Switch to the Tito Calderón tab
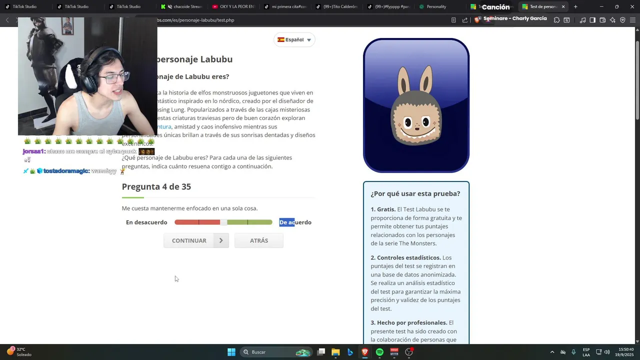Viewport: 640px width, 360px height. coord(337,6)
